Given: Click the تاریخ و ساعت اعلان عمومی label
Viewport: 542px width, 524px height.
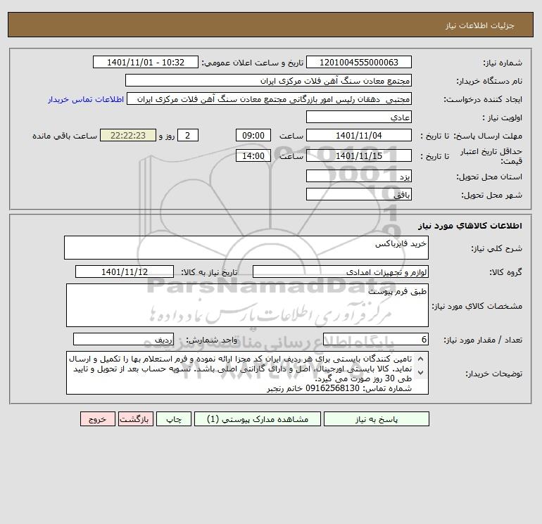Looking at the screenshot, I should (252, 63).
